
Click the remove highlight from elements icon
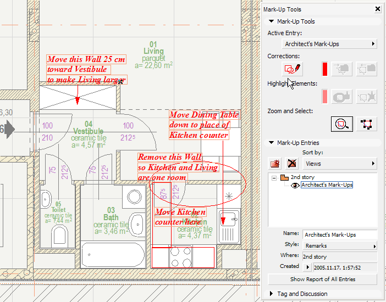coord(367,97)
